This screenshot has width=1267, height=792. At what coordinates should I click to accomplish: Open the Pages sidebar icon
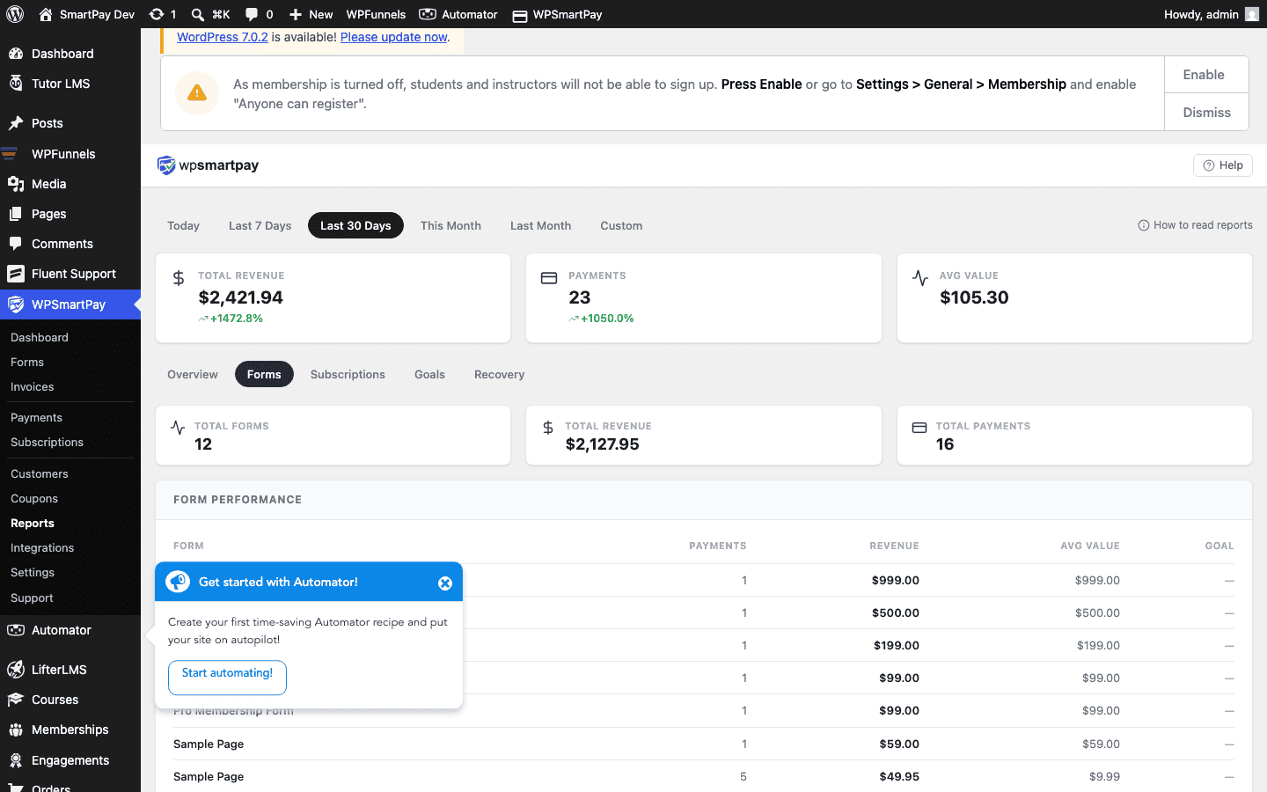point(15,214)
